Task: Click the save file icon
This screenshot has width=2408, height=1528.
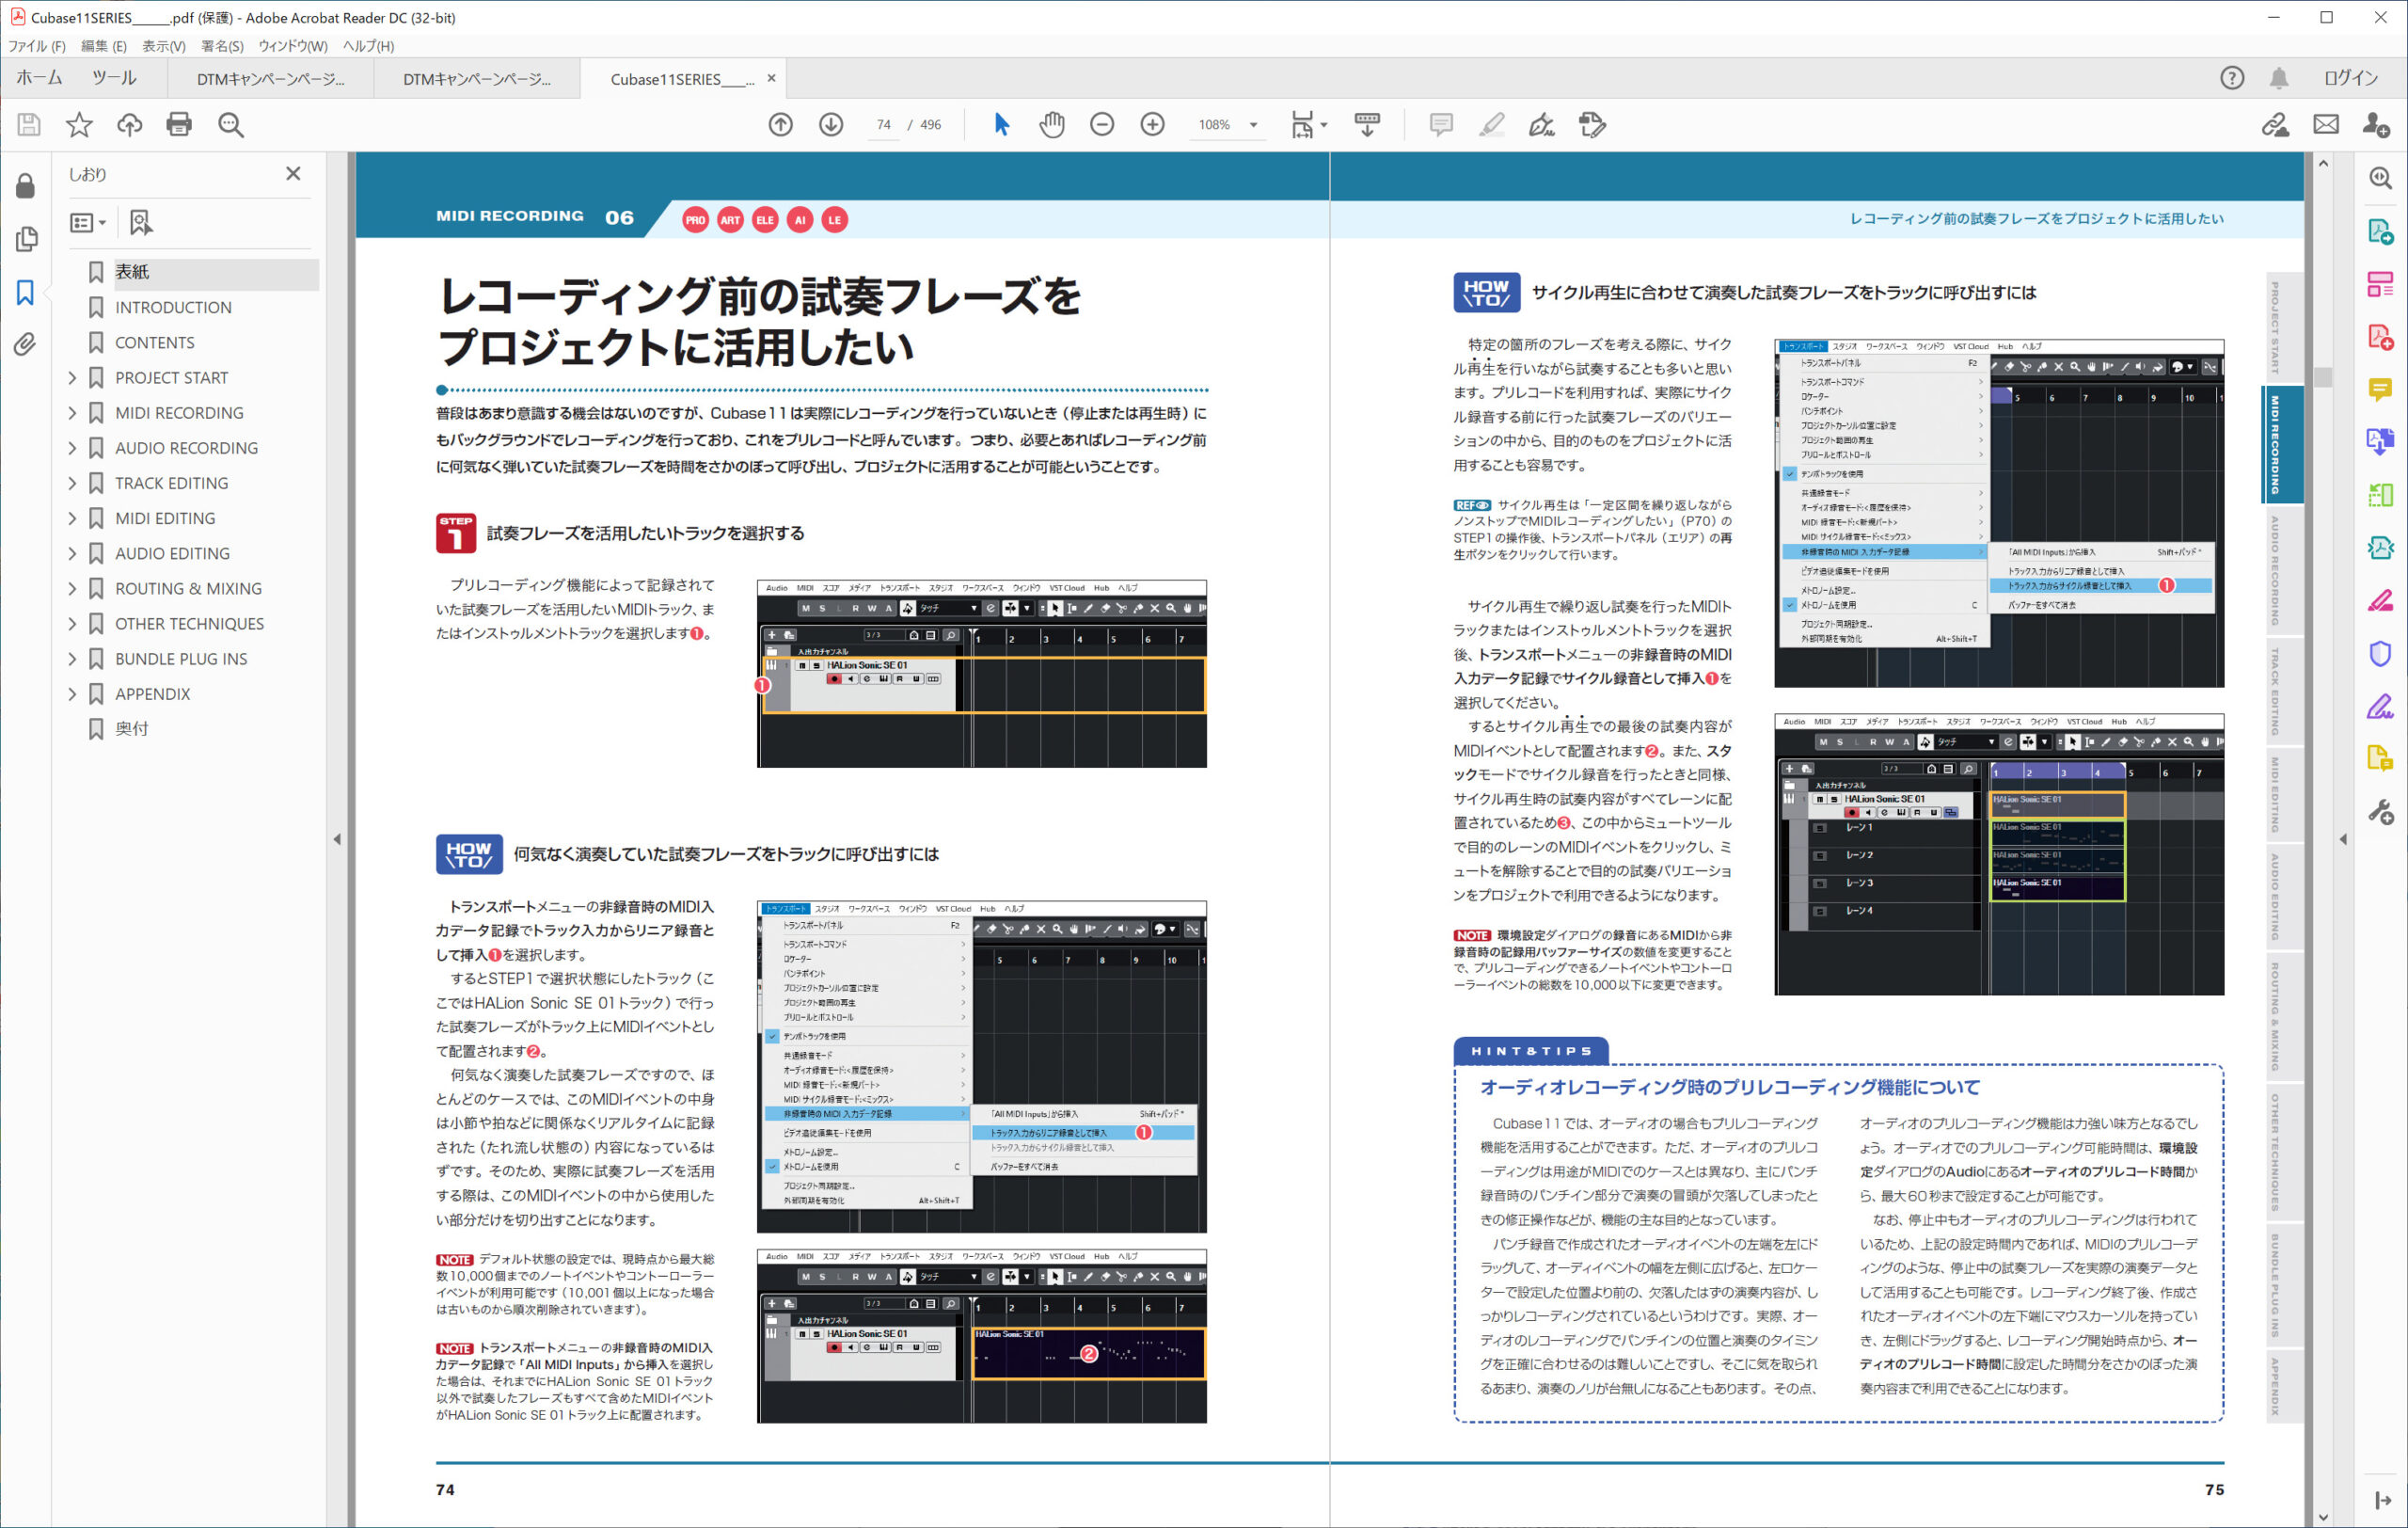Action: (29, 125)
